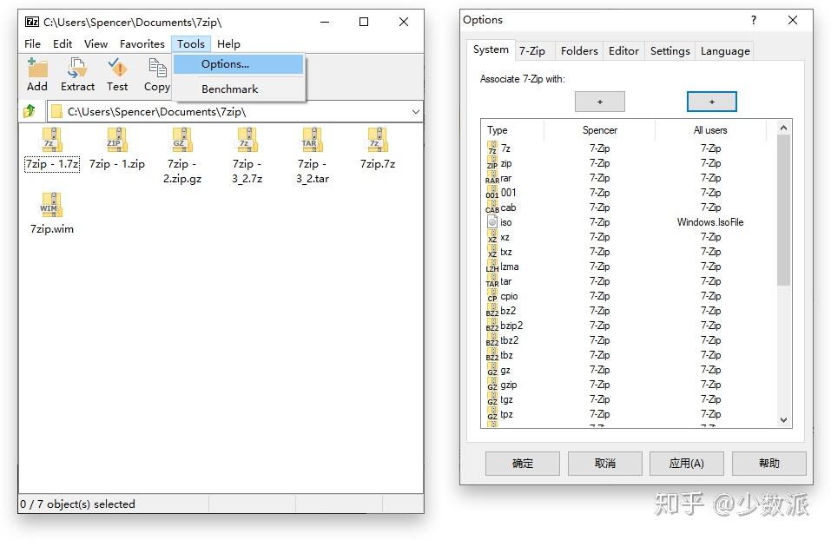The image size is (831, 540).
Task: Choose Options... from Tools menu
Action: (x=238, y=64)
